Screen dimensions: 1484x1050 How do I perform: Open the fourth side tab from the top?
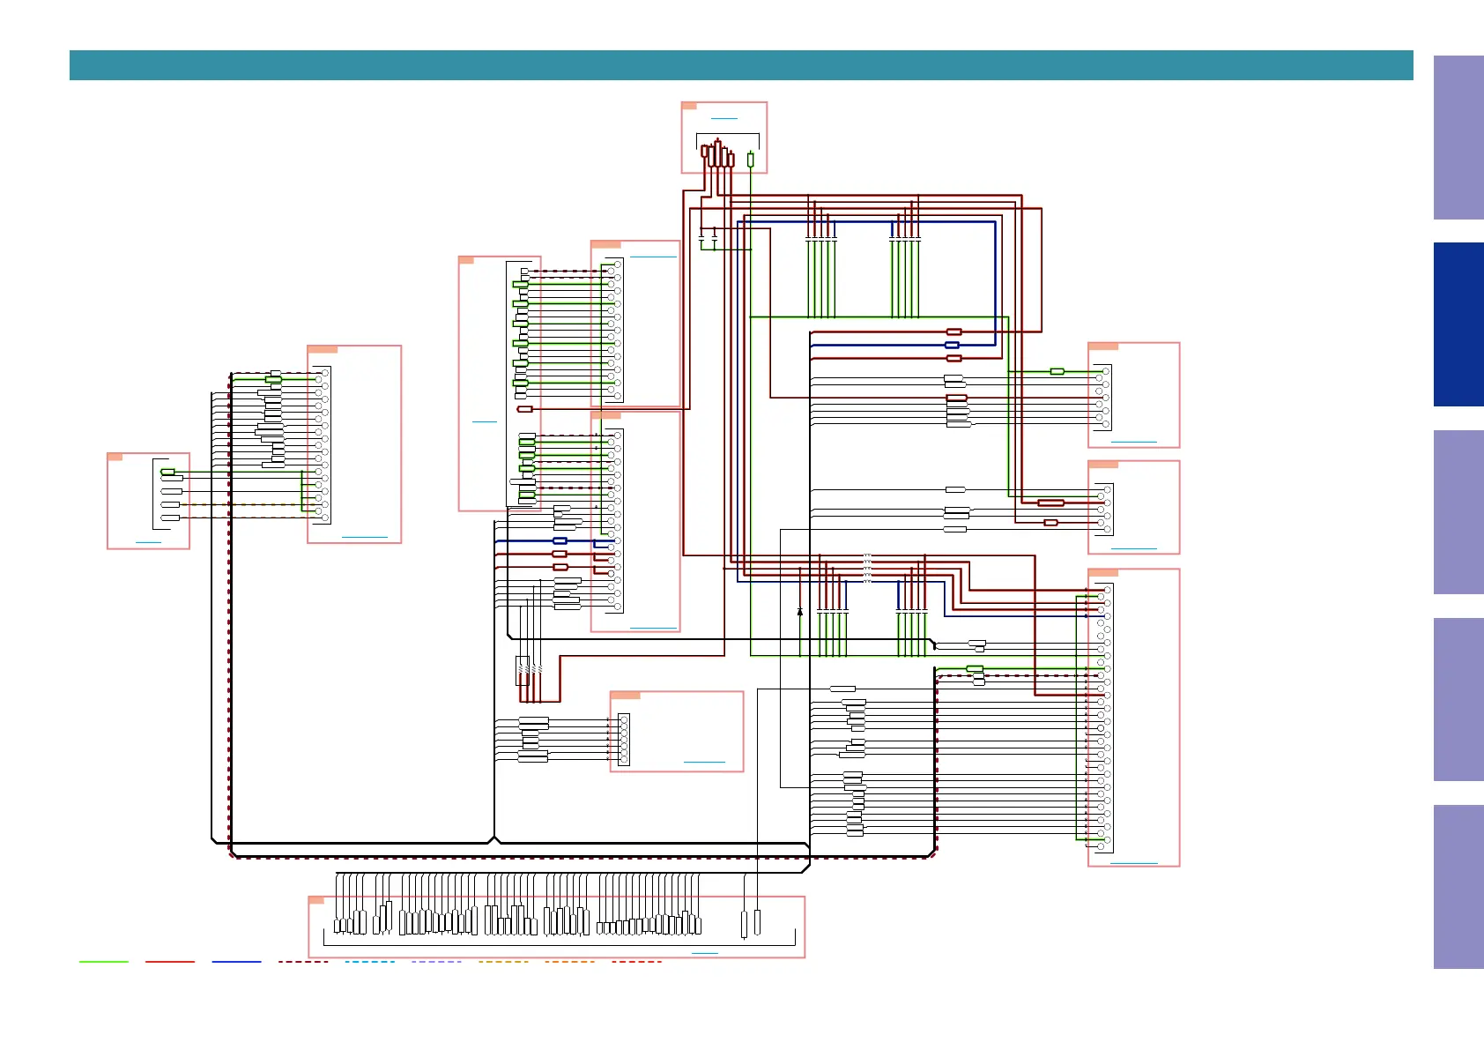[1458, 699]
